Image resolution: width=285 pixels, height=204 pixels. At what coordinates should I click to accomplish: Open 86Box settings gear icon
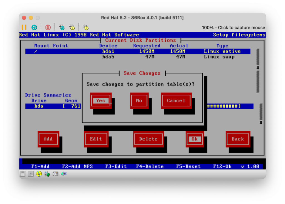pyautogui.click(x=86, y=28)
